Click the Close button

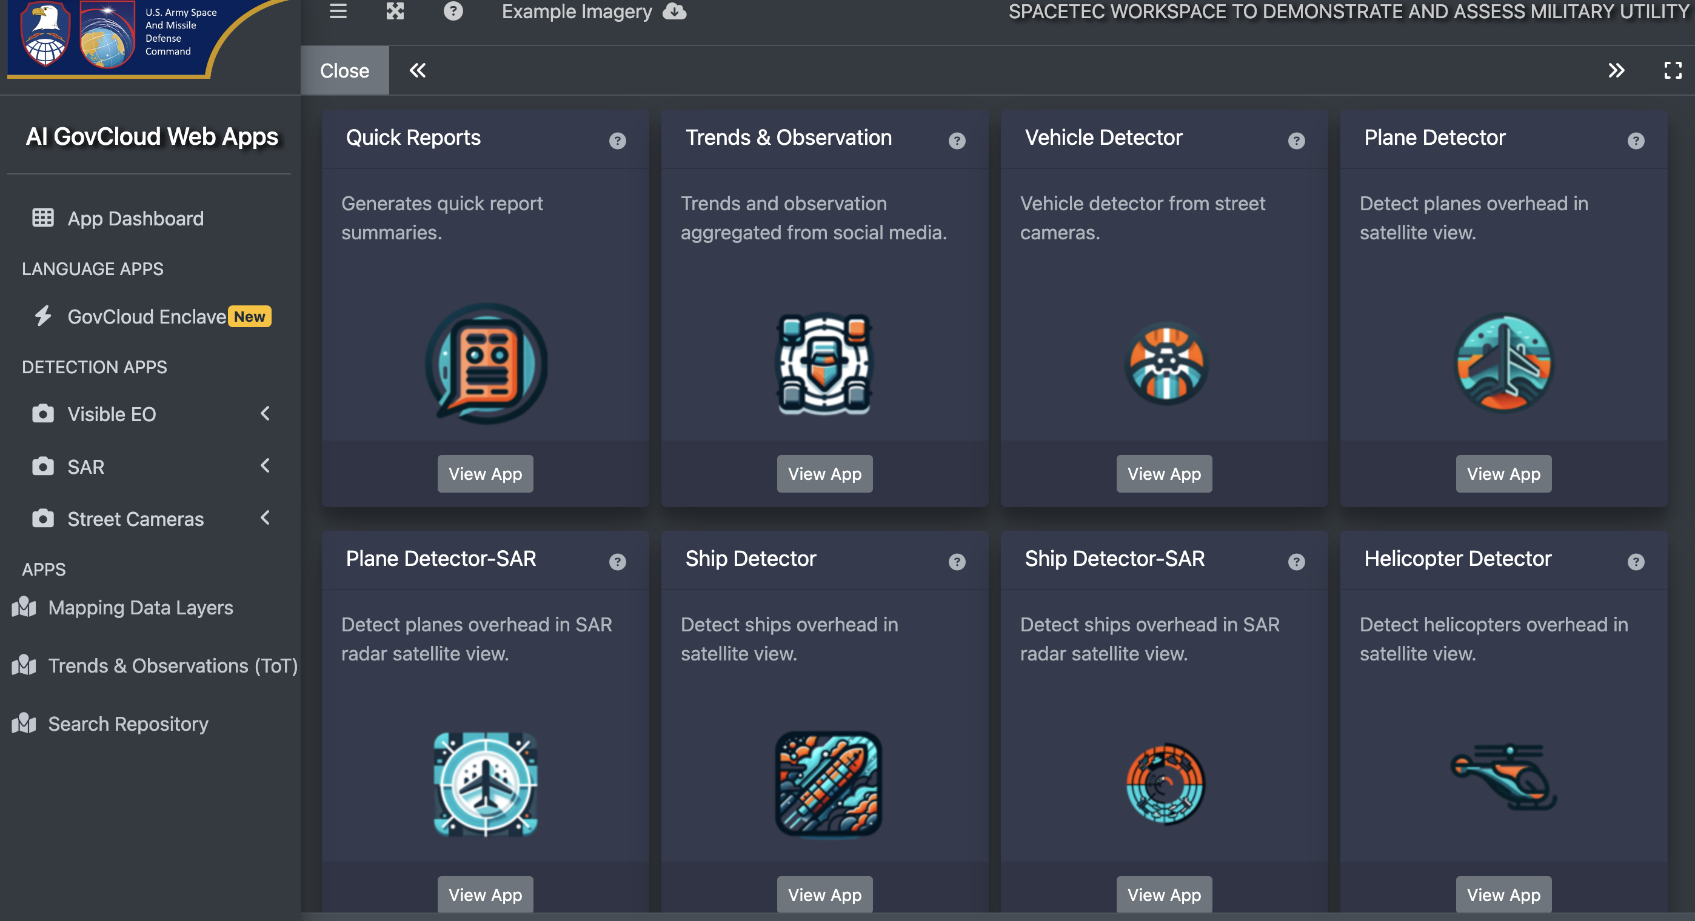tap(345, 70)
